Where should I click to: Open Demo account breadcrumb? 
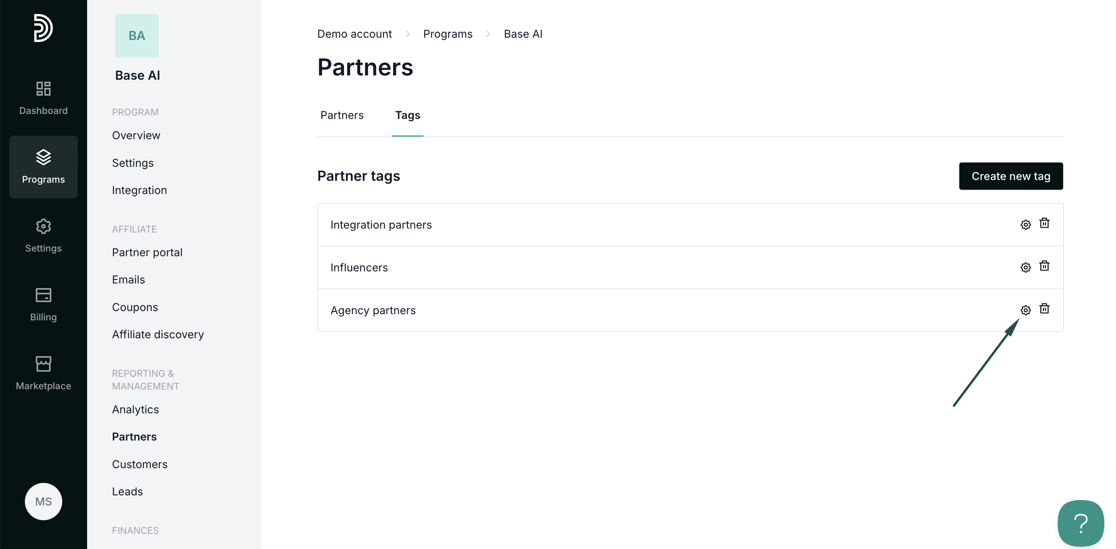pyautogui.click(x=354, y=34)
